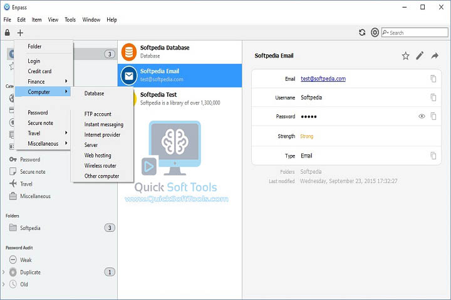Click the search field

[415, 32]
